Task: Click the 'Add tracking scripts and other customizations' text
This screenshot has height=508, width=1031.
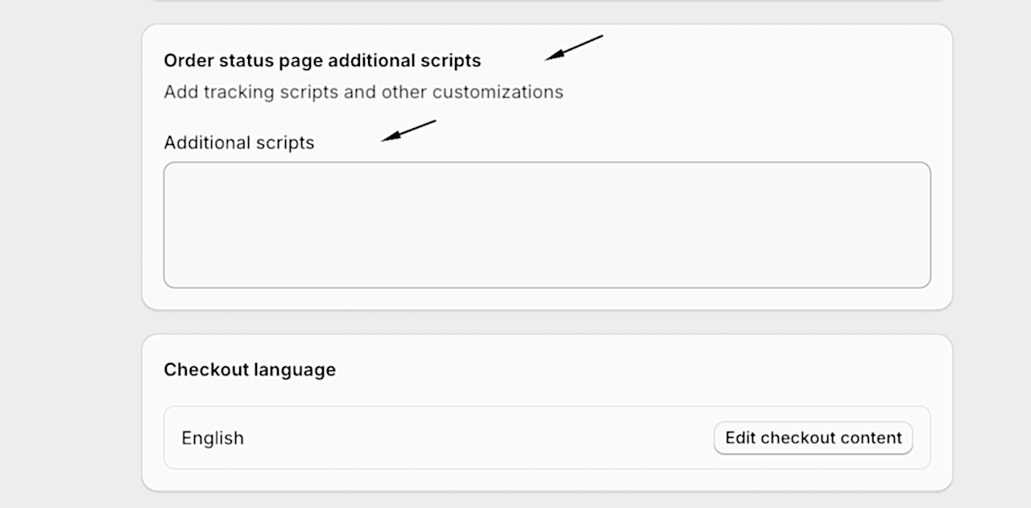Action: pyautogui.click(x=363, y=92)
